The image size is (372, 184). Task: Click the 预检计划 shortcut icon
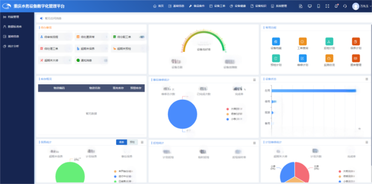click(276, 58)
